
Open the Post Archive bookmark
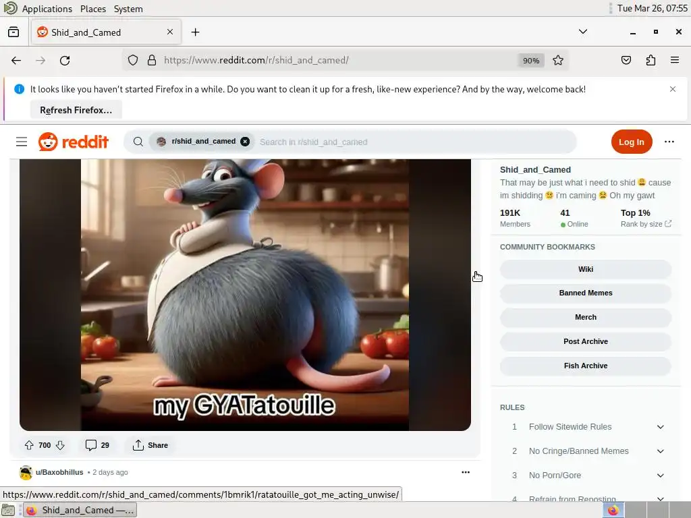pyautogui.click(x=585, y=341)
